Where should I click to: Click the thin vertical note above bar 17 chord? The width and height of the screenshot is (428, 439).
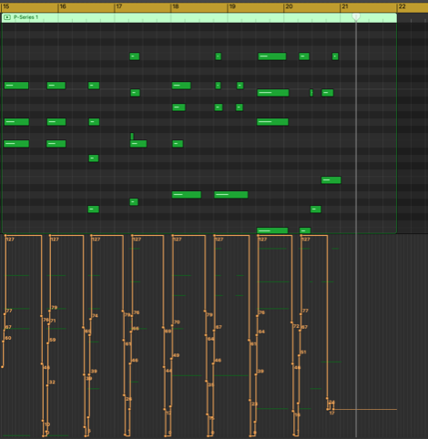(132, 136)
